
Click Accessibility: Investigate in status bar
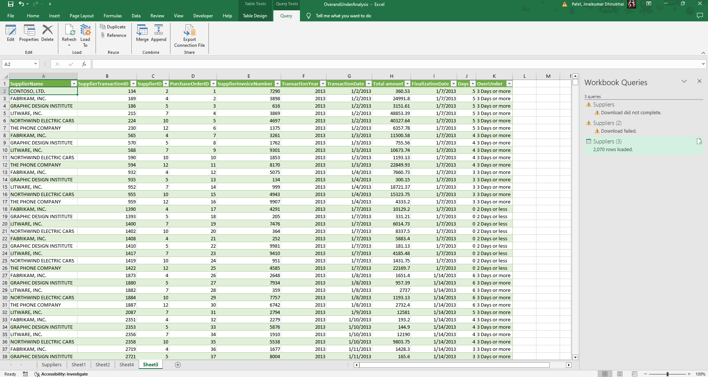[61, 374]
